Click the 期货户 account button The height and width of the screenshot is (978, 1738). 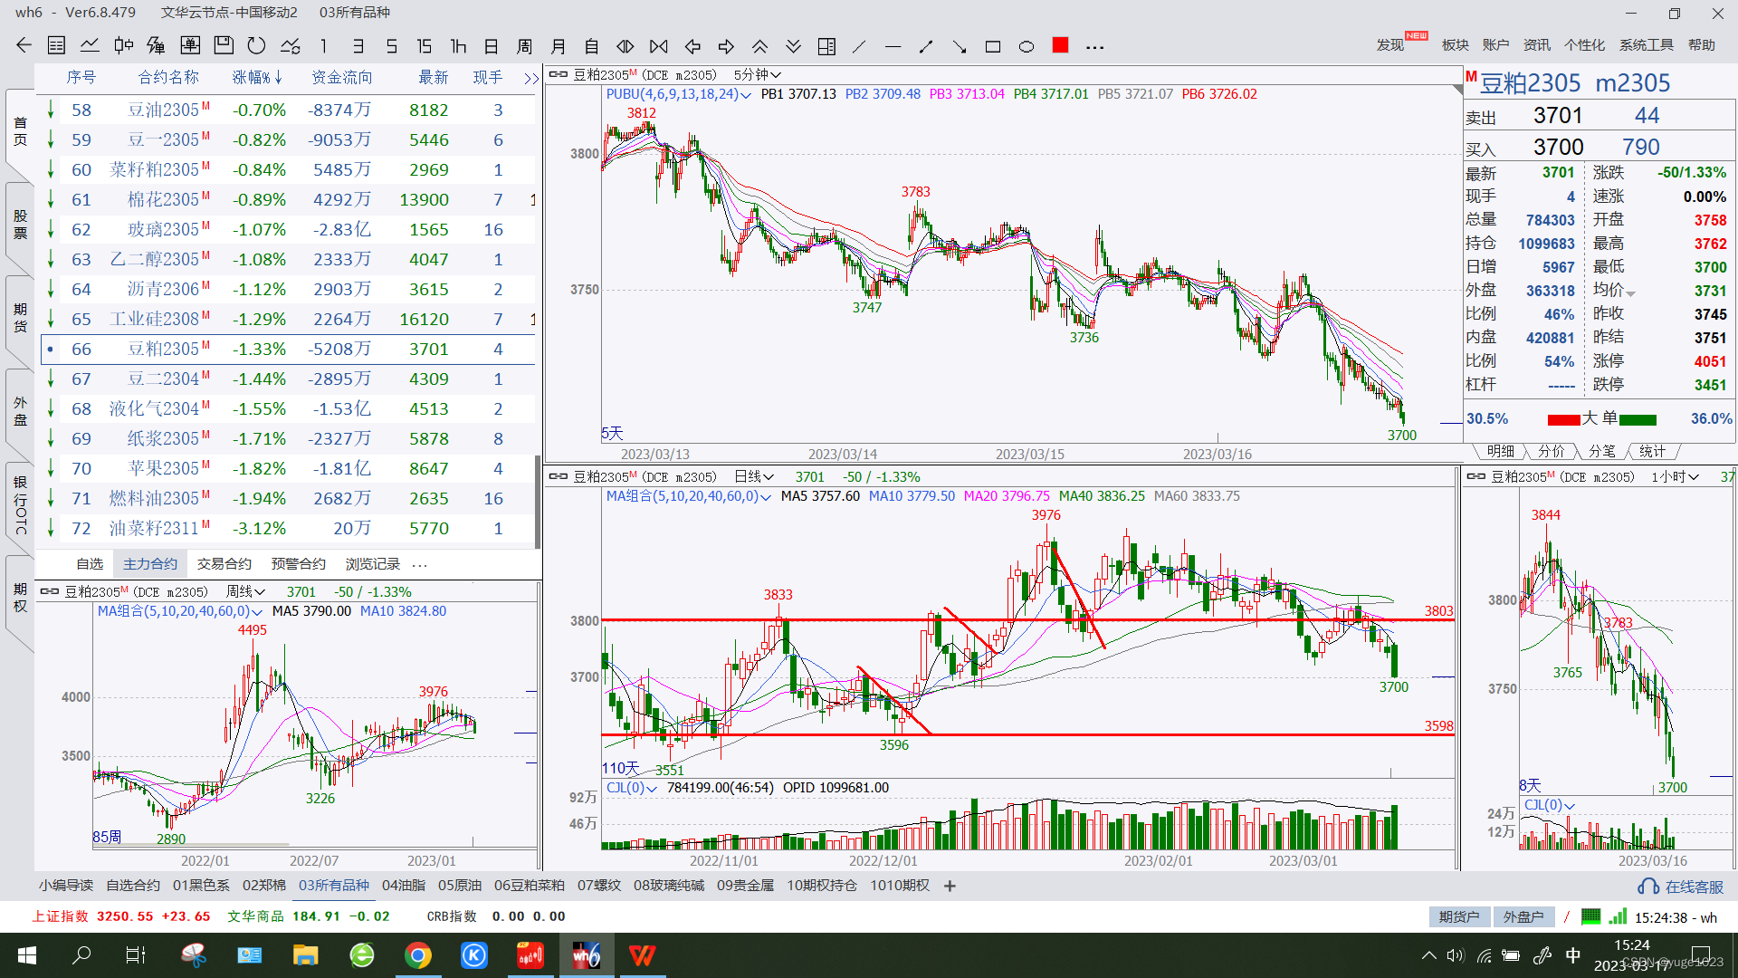tap(1459, 916)
